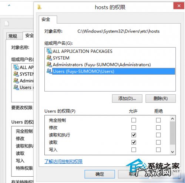Viewport: 185px width, 183px height.
Task: Click the 删除(R) button
Action: pyautogui.click(x=161, y=98)
